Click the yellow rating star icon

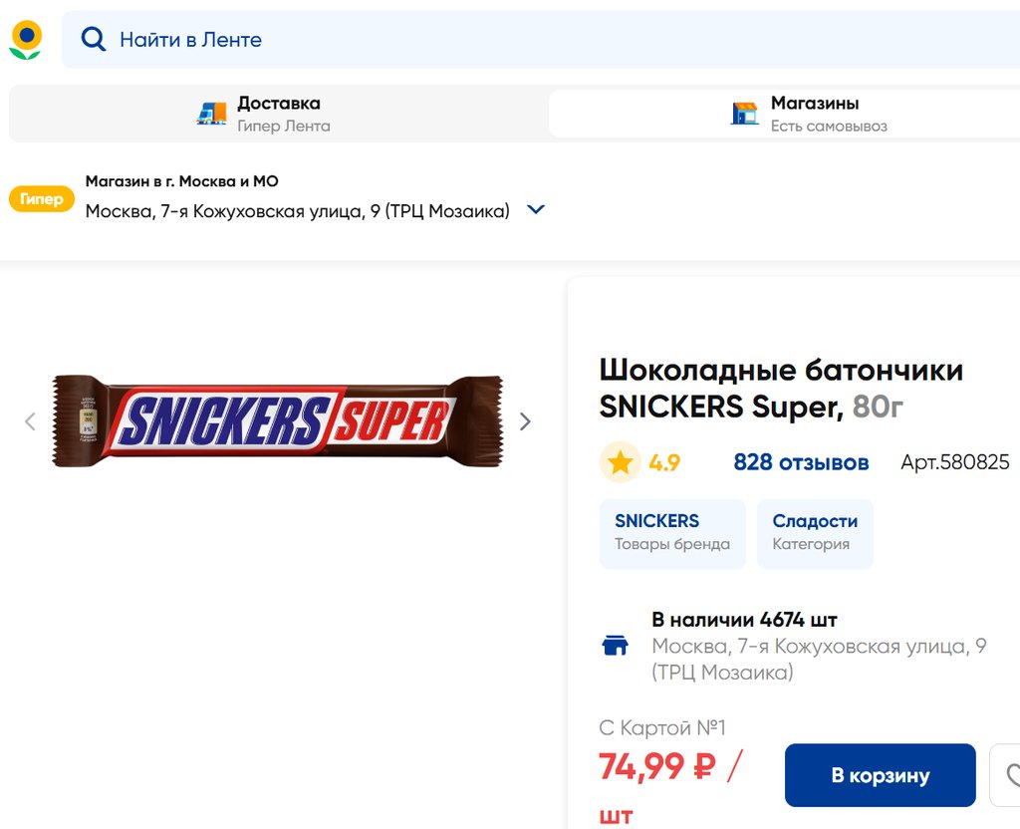(x=620, y=462)
